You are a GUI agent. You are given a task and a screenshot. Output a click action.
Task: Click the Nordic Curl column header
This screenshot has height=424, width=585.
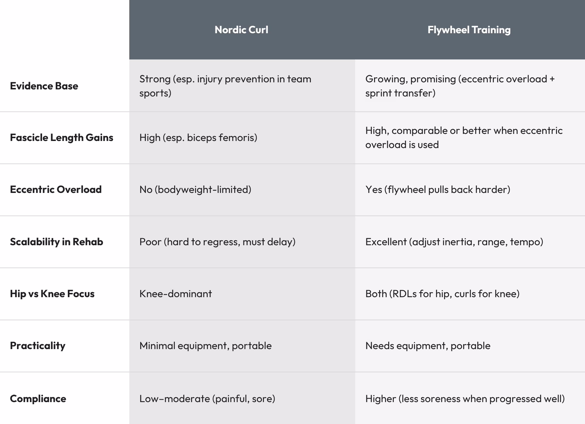click(x=241, y=30)
